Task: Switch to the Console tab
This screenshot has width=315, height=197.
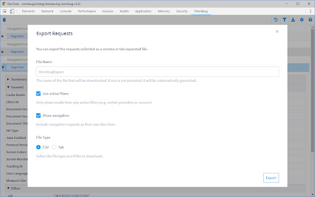Action: pos(65,11)
